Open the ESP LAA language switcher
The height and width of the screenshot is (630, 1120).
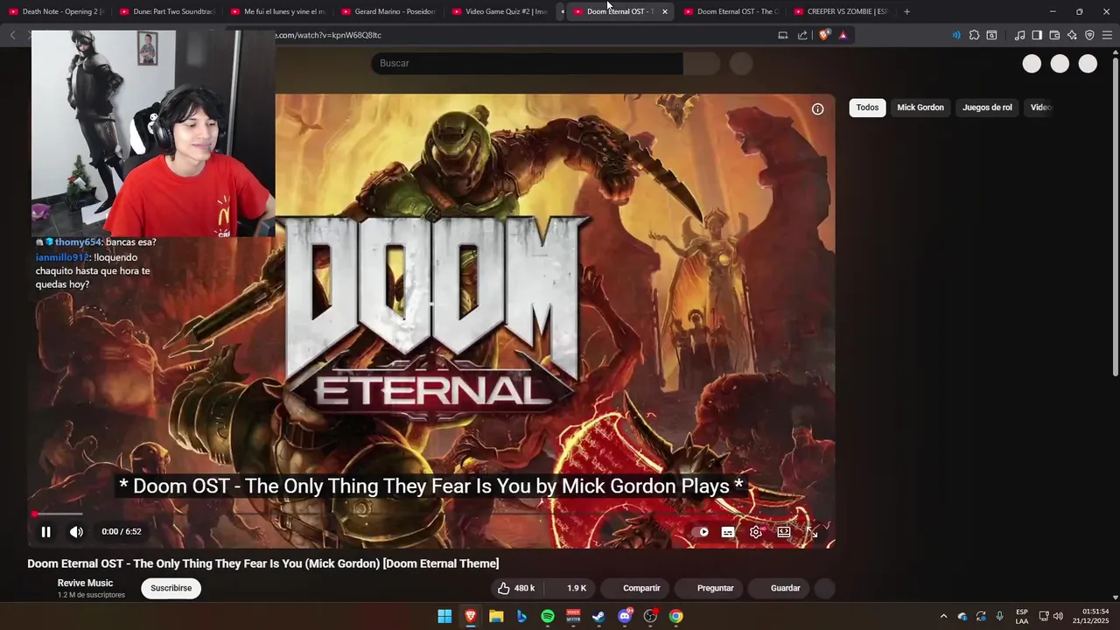pyautogui.click(x=1022, y=616)
